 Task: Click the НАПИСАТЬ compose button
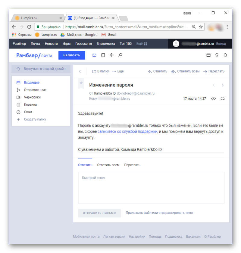72,55
